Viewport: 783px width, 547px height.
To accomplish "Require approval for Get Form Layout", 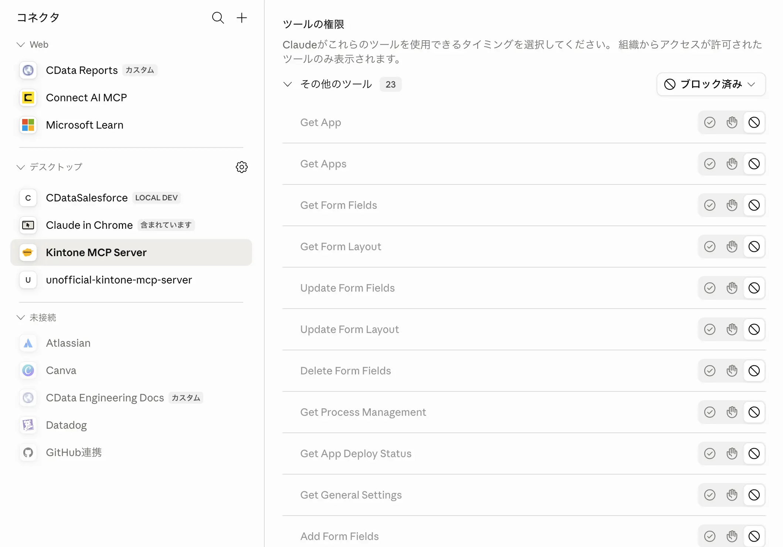I will click(x=732, y=247).
